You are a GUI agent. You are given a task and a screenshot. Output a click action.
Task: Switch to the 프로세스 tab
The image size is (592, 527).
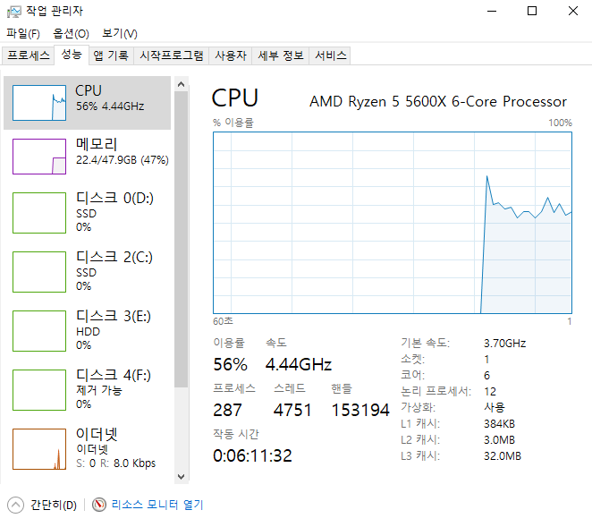click(29, 55)
